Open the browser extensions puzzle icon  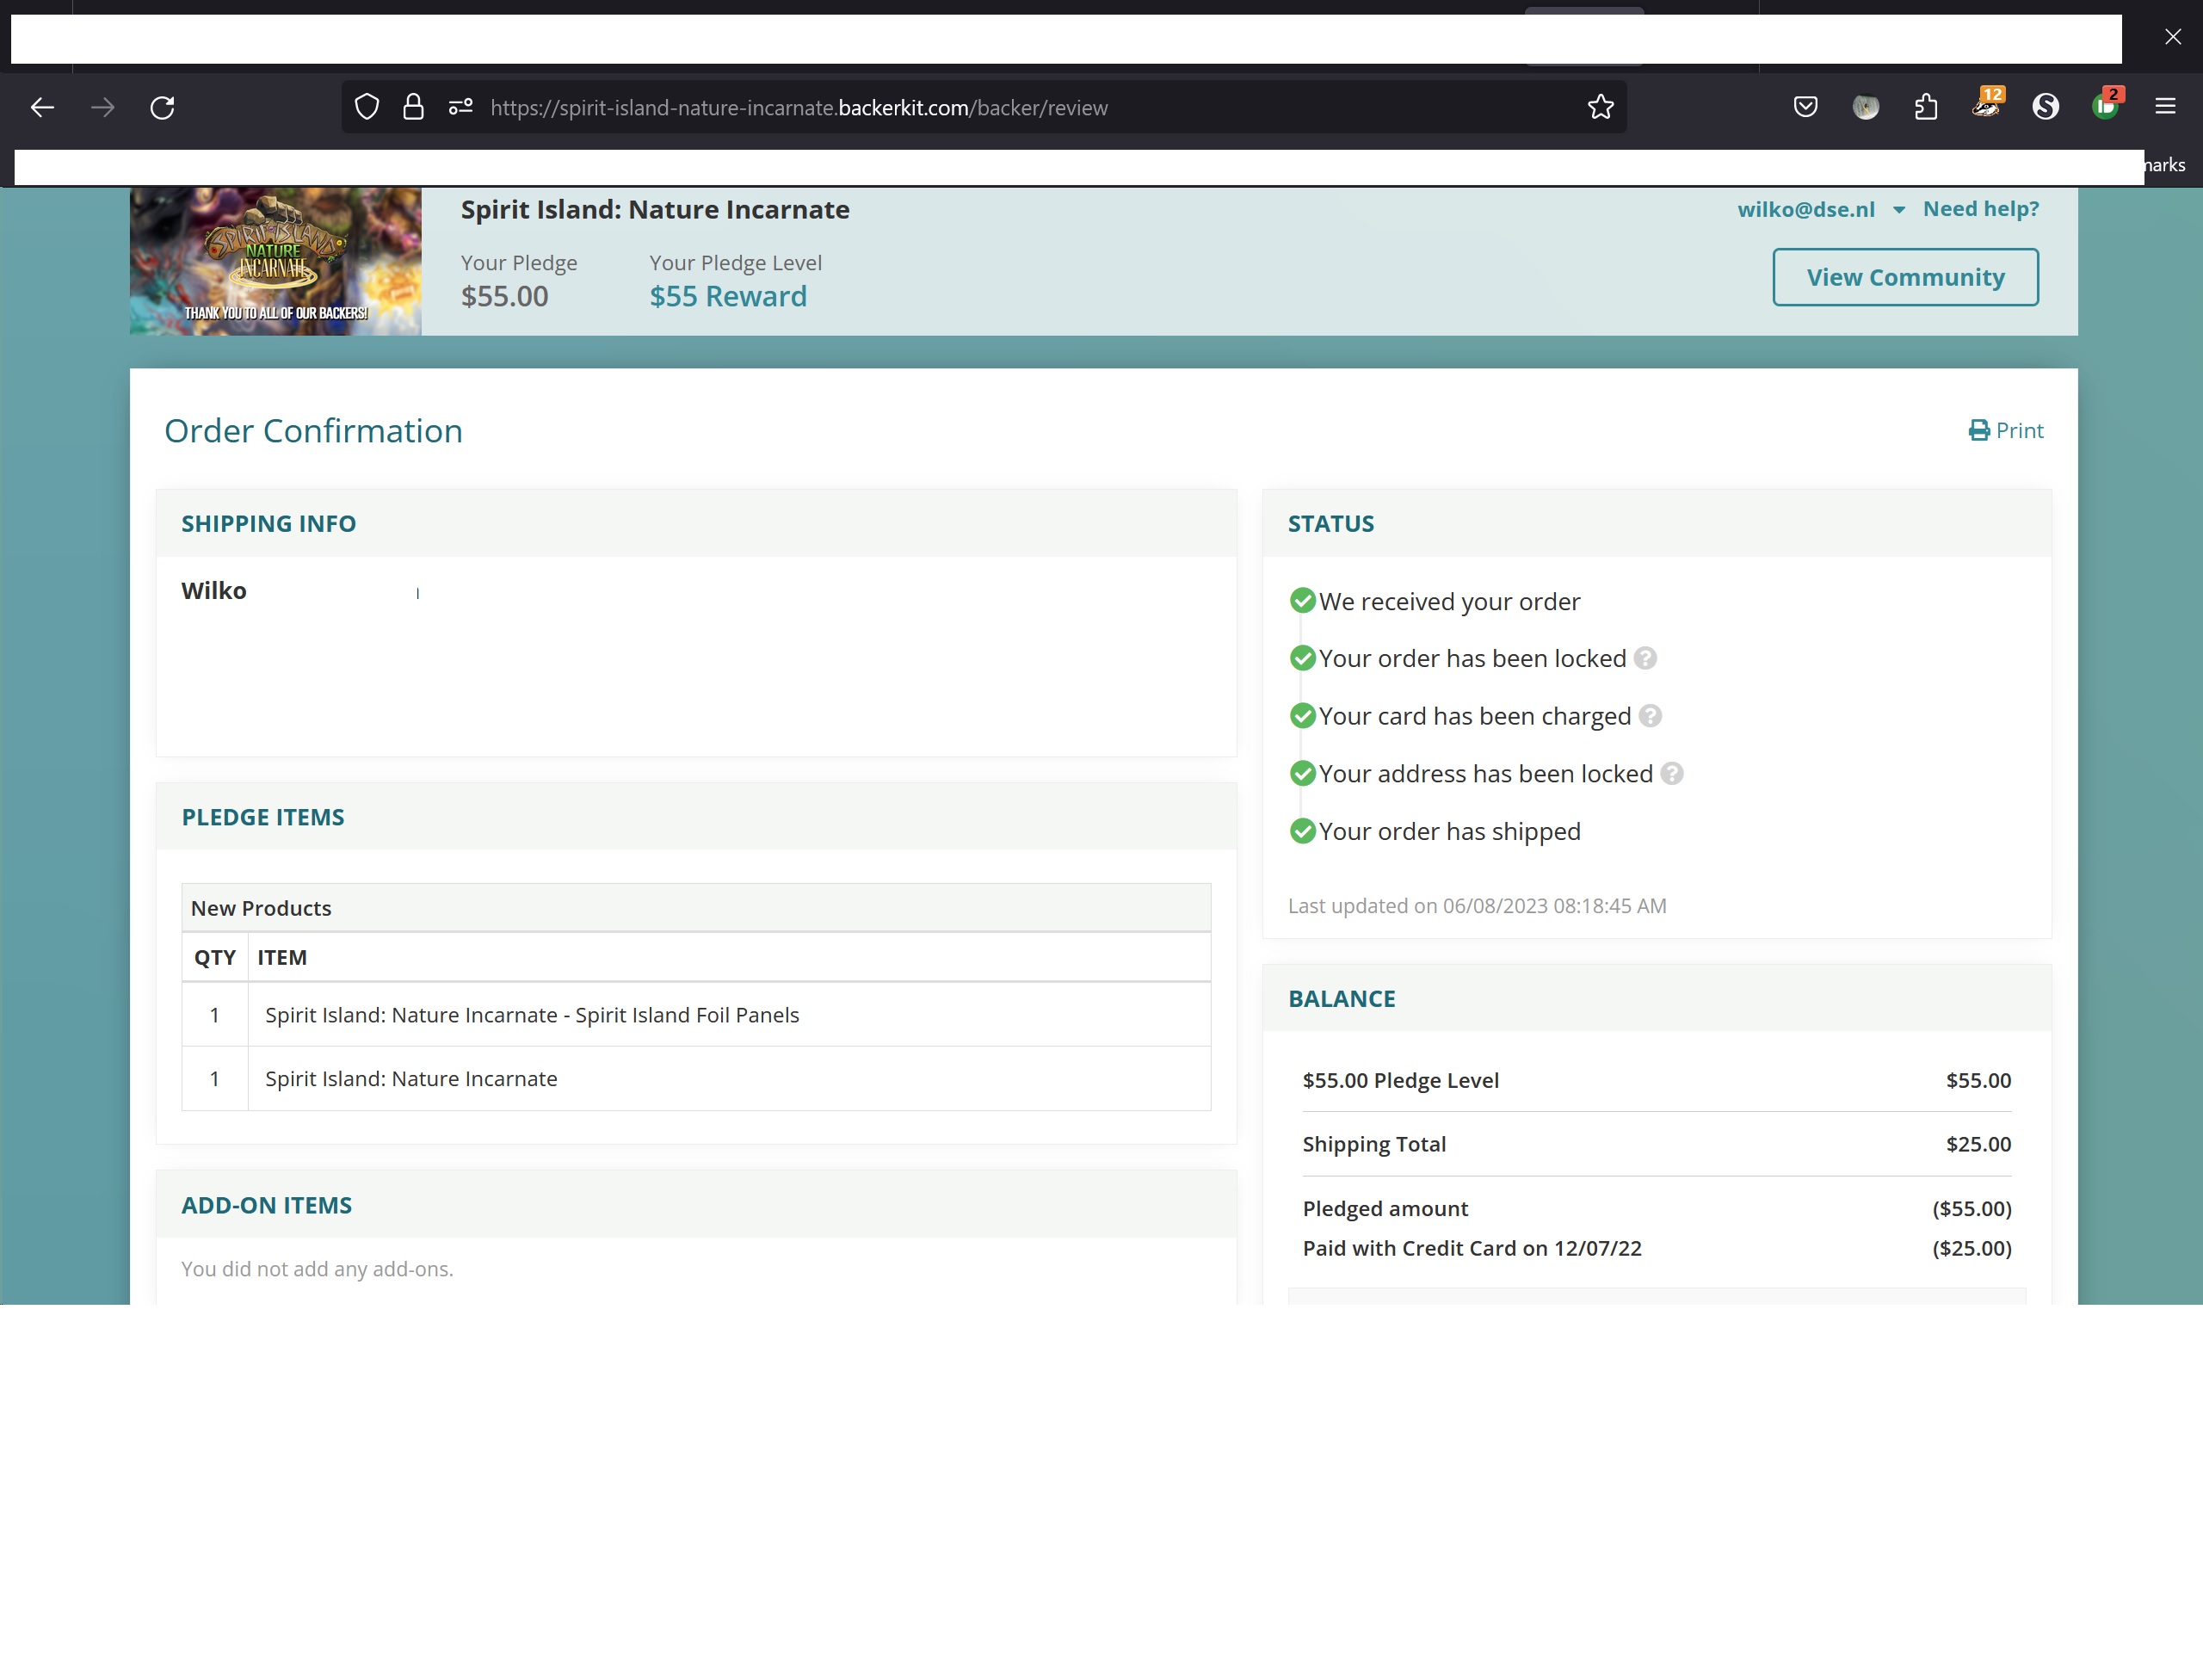pos(1926,107)
